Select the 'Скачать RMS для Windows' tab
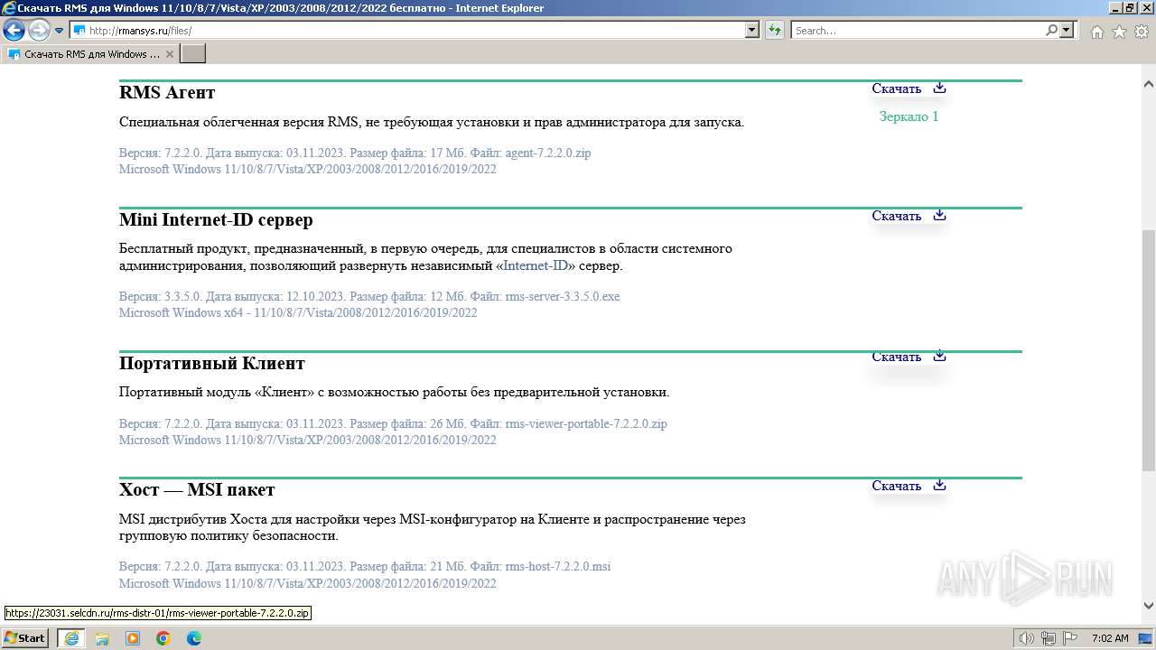 [x=89, y=54]
